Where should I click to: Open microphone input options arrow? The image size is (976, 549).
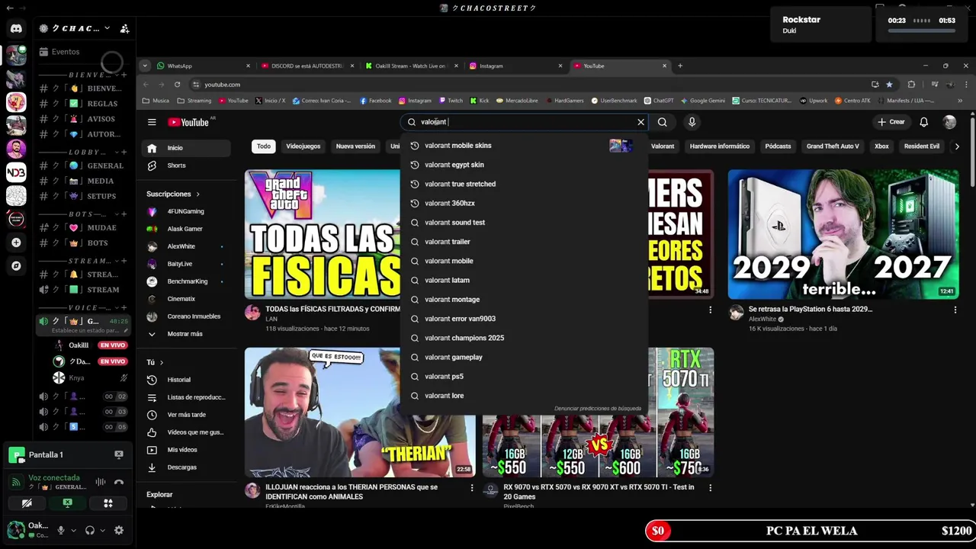point(73,530)
